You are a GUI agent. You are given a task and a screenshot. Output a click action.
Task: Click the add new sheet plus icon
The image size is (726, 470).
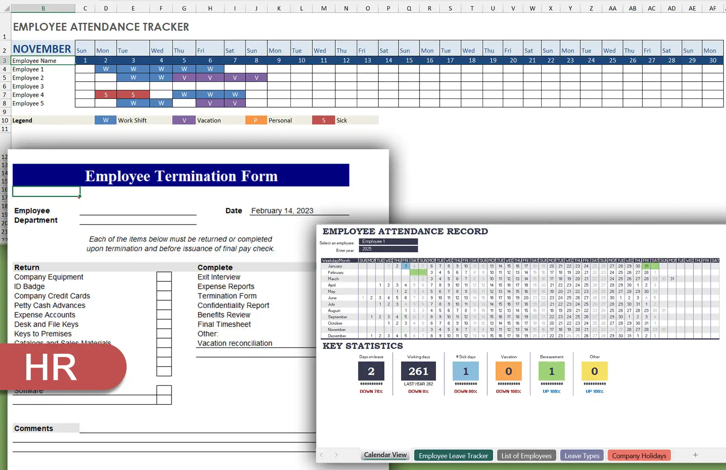tap(695, 455)
